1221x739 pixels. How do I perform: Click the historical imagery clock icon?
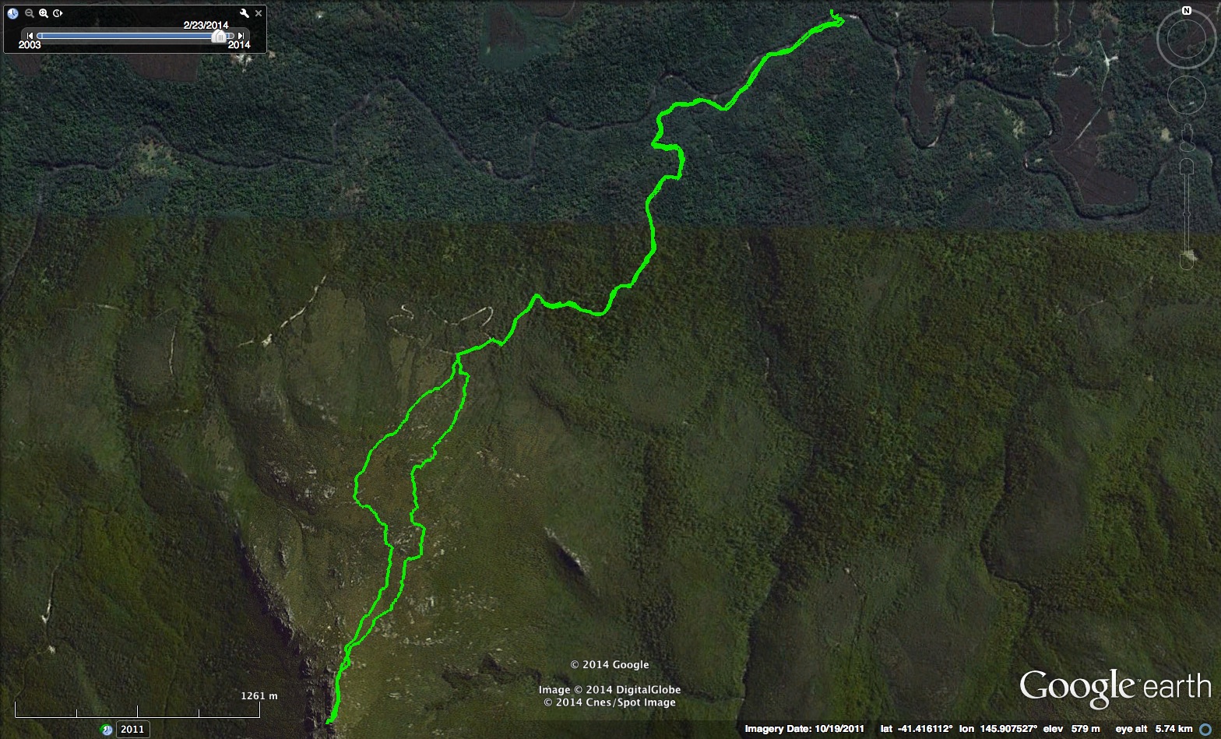point(12,13)
